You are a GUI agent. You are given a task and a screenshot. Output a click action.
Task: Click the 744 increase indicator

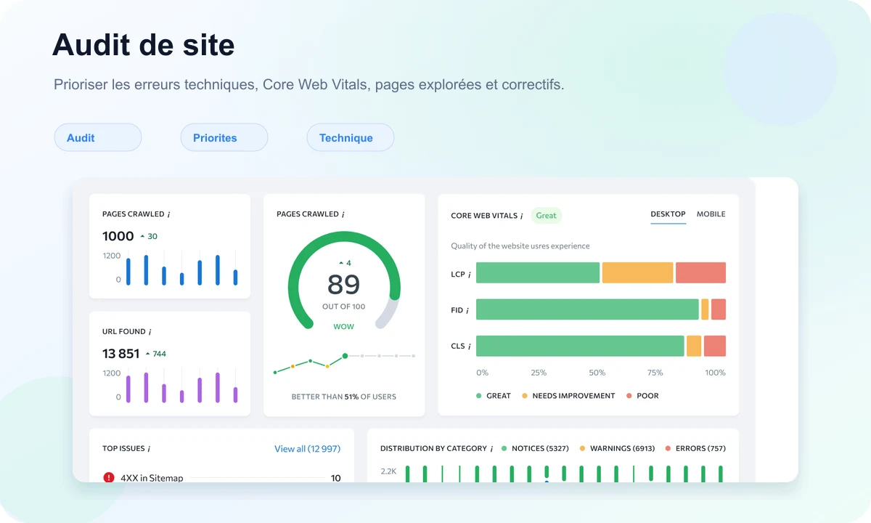[x=156, y=354]
